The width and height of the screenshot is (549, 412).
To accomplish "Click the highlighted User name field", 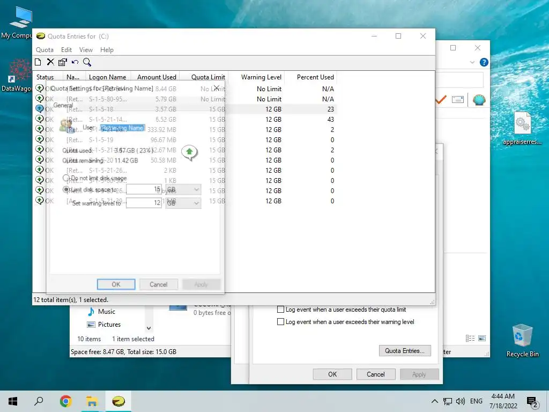I will [x=123, y=128].
